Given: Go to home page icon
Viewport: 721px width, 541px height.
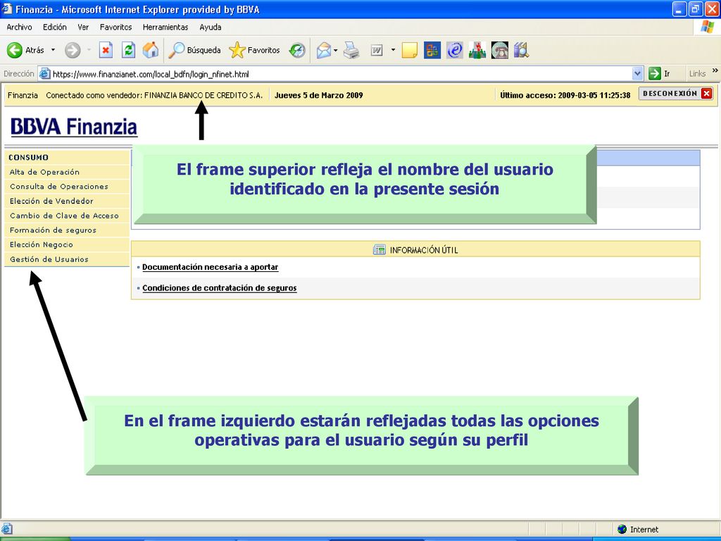Looking at the screenshot, I should [151, 50].
